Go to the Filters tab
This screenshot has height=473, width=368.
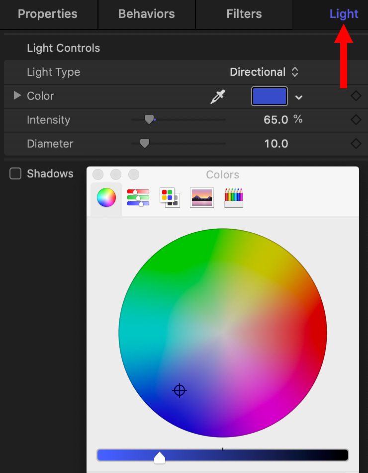click(244, 14)
